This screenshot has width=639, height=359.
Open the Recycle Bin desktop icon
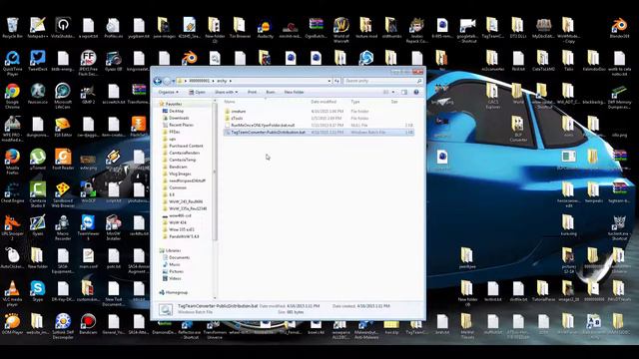12,28
